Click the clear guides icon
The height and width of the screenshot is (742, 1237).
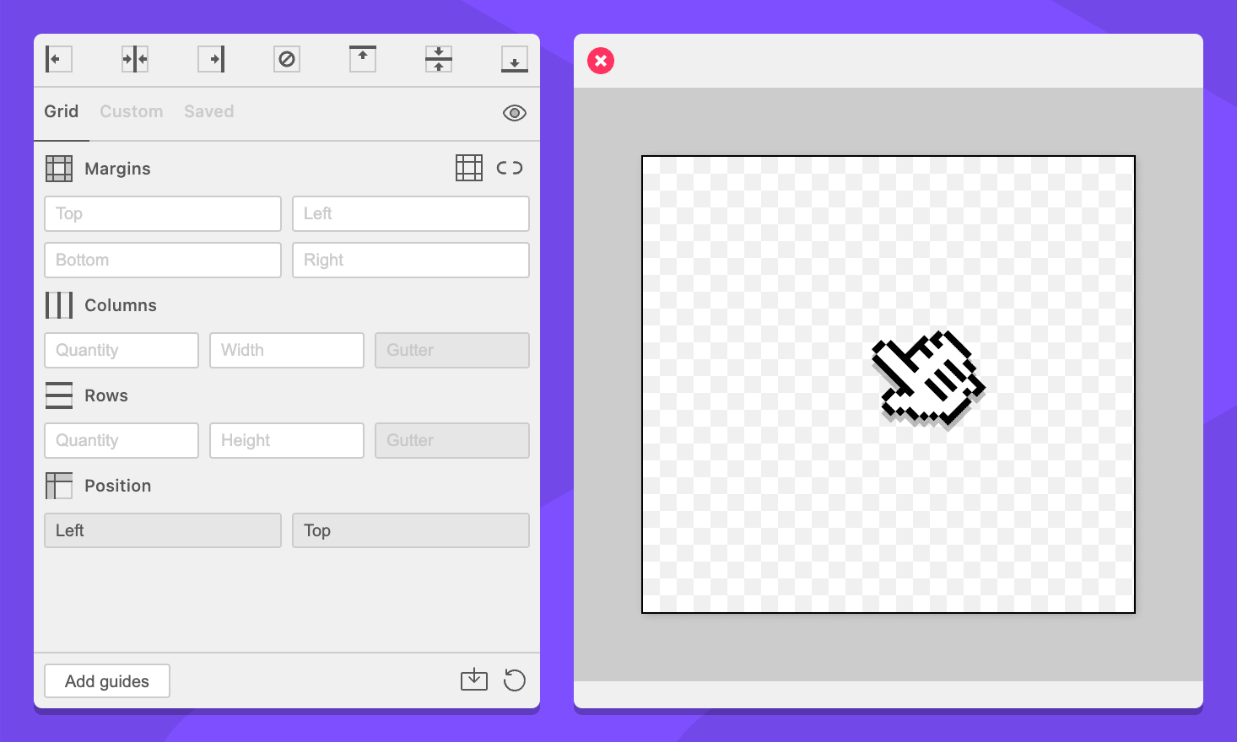(287, 59)
